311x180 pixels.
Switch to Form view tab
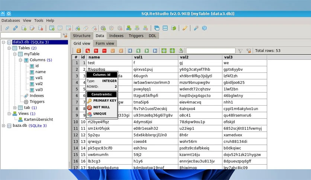(x=105, y=44)
